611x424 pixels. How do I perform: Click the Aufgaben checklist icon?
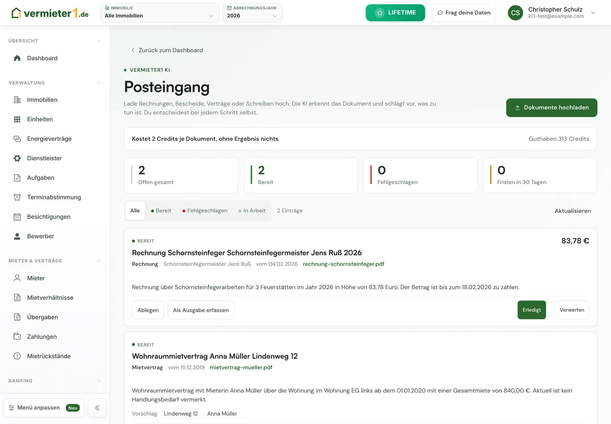click(x=17, y=178)
